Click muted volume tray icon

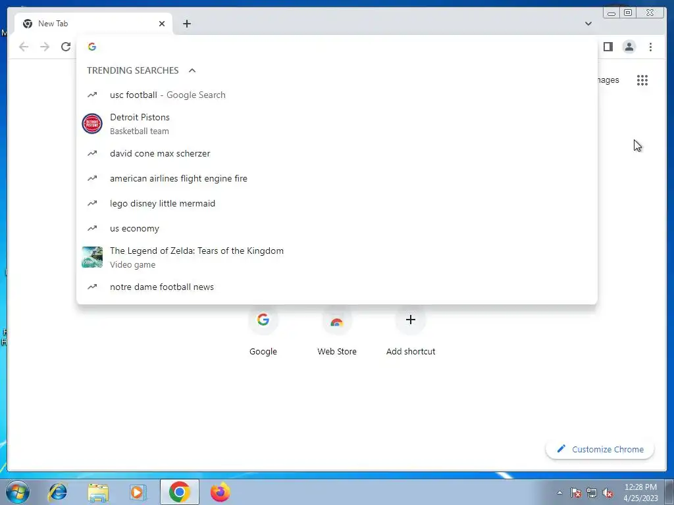click(608, 493)
